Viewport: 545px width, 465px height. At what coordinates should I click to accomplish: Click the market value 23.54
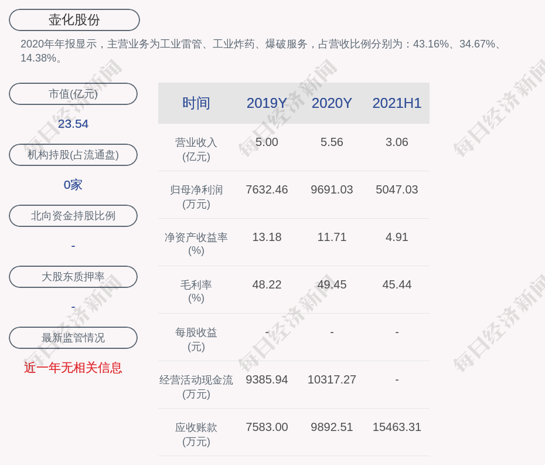click(x=73, y=124)
